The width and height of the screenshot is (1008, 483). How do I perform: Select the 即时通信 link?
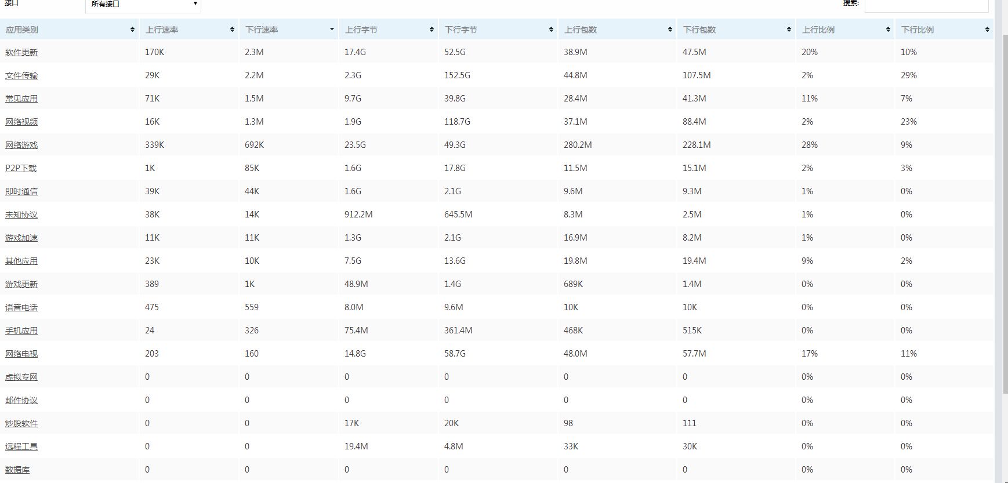[x=21, y=191]
